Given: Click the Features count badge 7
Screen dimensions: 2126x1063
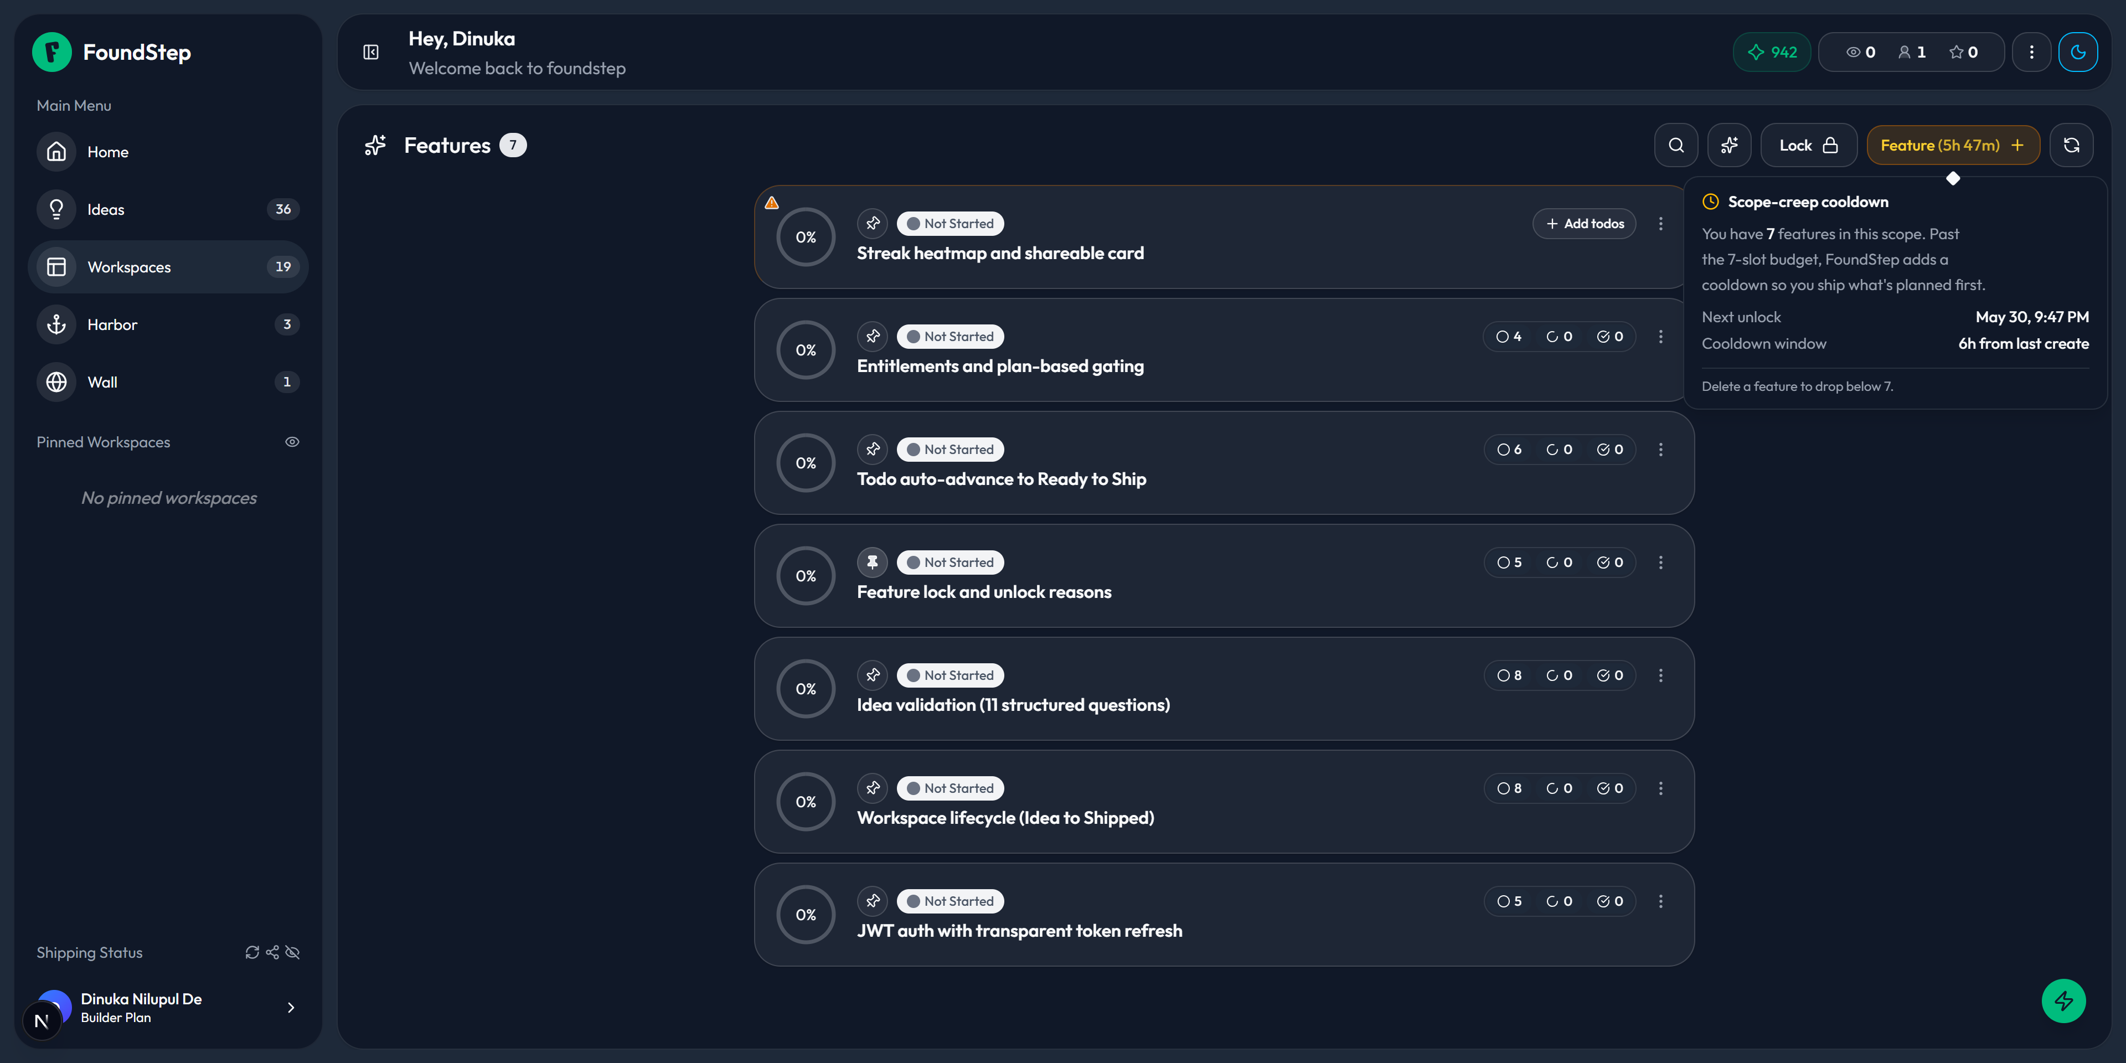Looking at the screenshot, I should pos(513,145).
